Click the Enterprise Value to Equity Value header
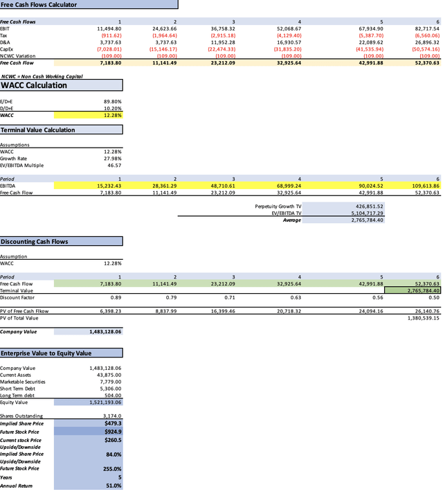The width and height of the screenshot is (443, 494). pyautogui.click(x=62, y=353)
